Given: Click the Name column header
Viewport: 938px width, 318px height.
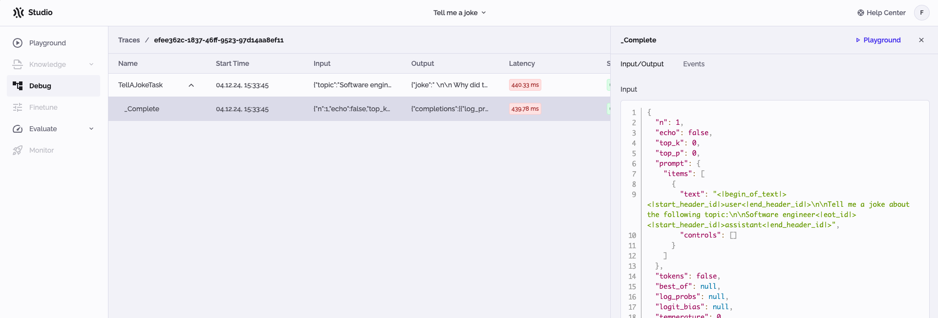Looking at the screenshot, I should pyautogui.click(x=128, y=63).
